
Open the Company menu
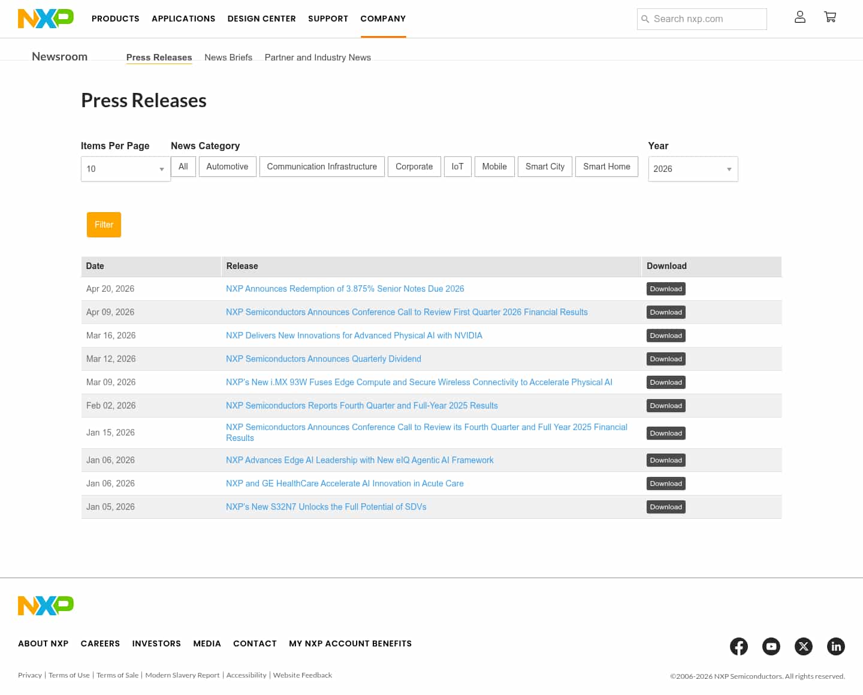383,19
